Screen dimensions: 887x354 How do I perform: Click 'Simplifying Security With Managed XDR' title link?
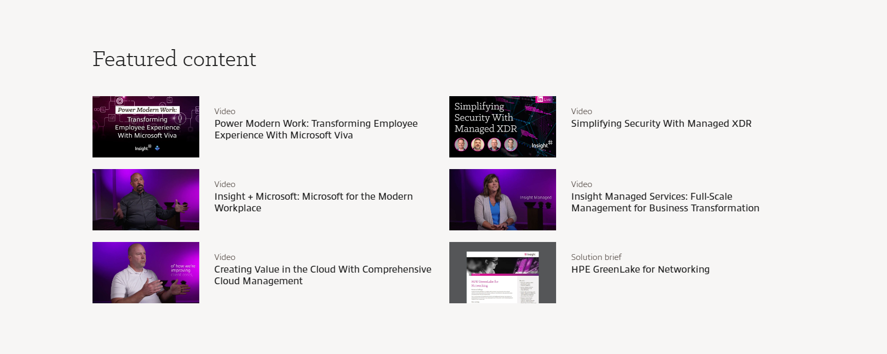point(661,124)
